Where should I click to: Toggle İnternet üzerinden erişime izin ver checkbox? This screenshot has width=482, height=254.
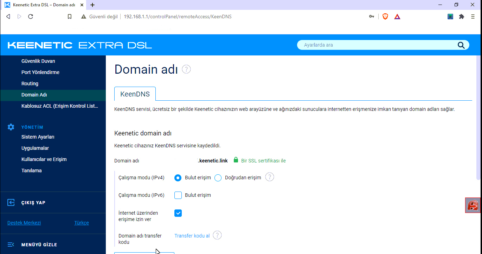click(178, 213)
